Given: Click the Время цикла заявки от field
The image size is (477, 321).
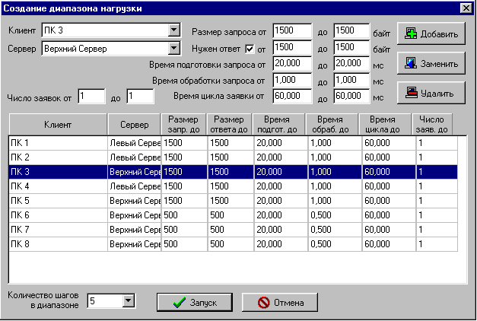Looking at the screenshot, I should 291,96.
